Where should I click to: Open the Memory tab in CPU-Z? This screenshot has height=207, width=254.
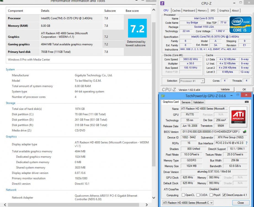click(202, 10)
